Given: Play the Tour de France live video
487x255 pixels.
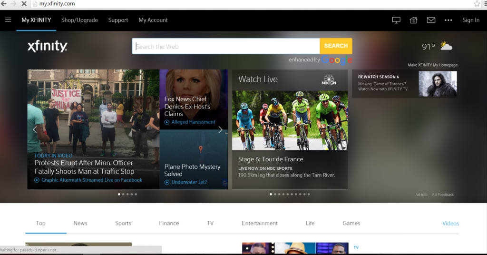Looking at the screenshot, I should (x=290, y=120).
